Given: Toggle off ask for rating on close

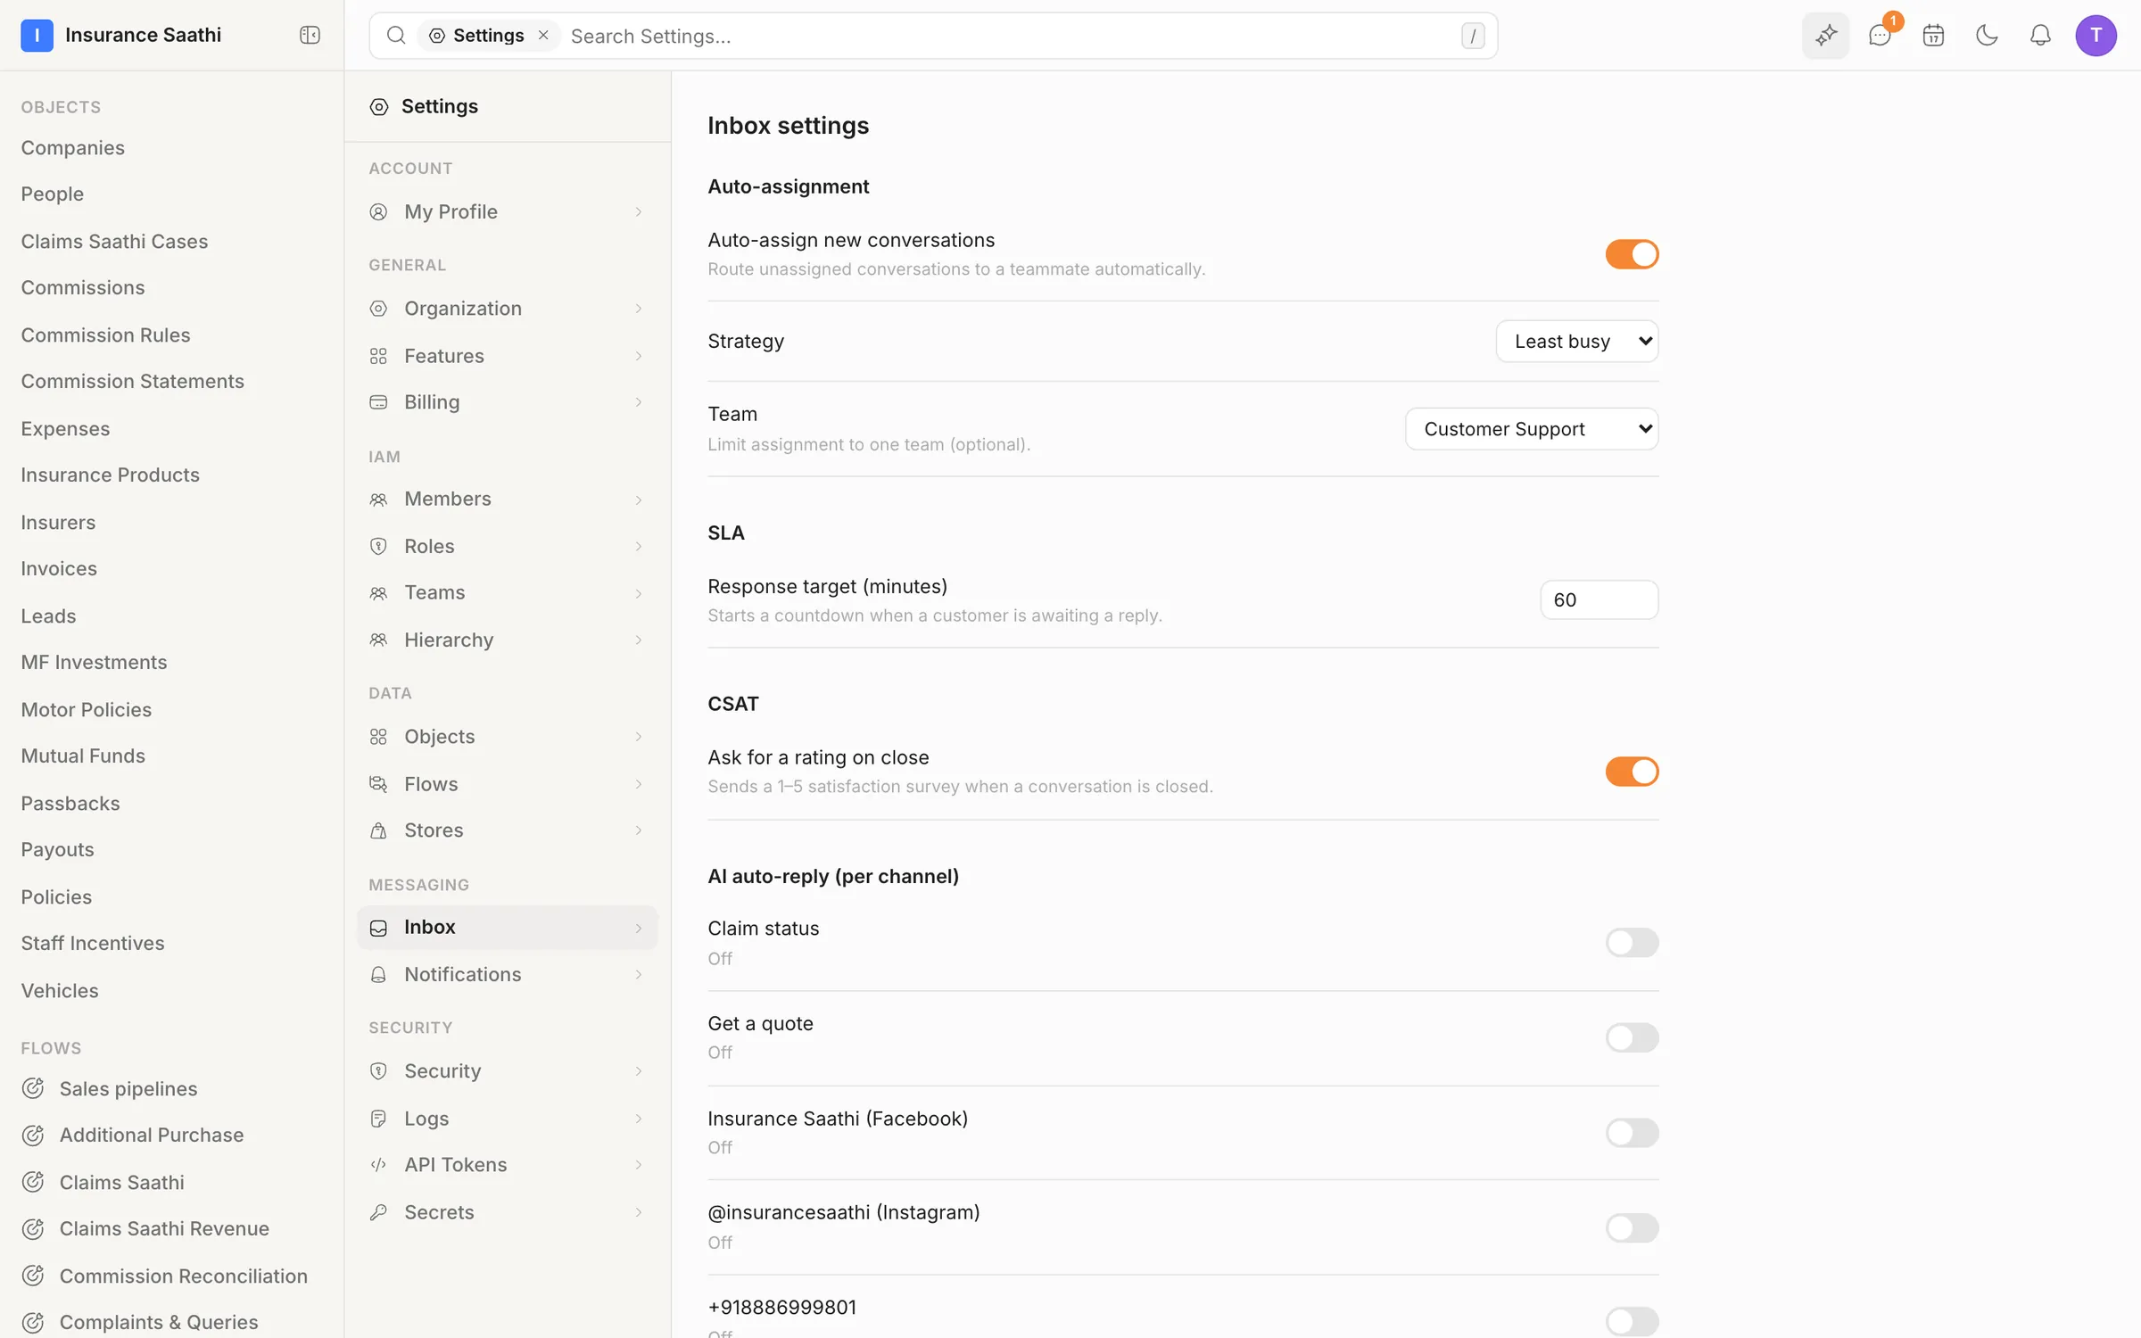Looking at the screenshot, I should click(x=1632, y=772).
